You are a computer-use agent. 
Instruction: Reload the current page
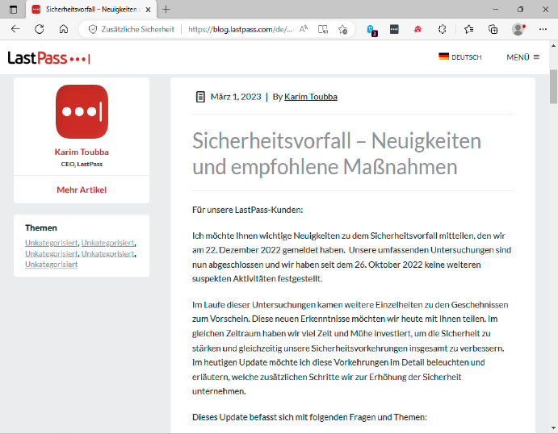(x=39, y=29)
